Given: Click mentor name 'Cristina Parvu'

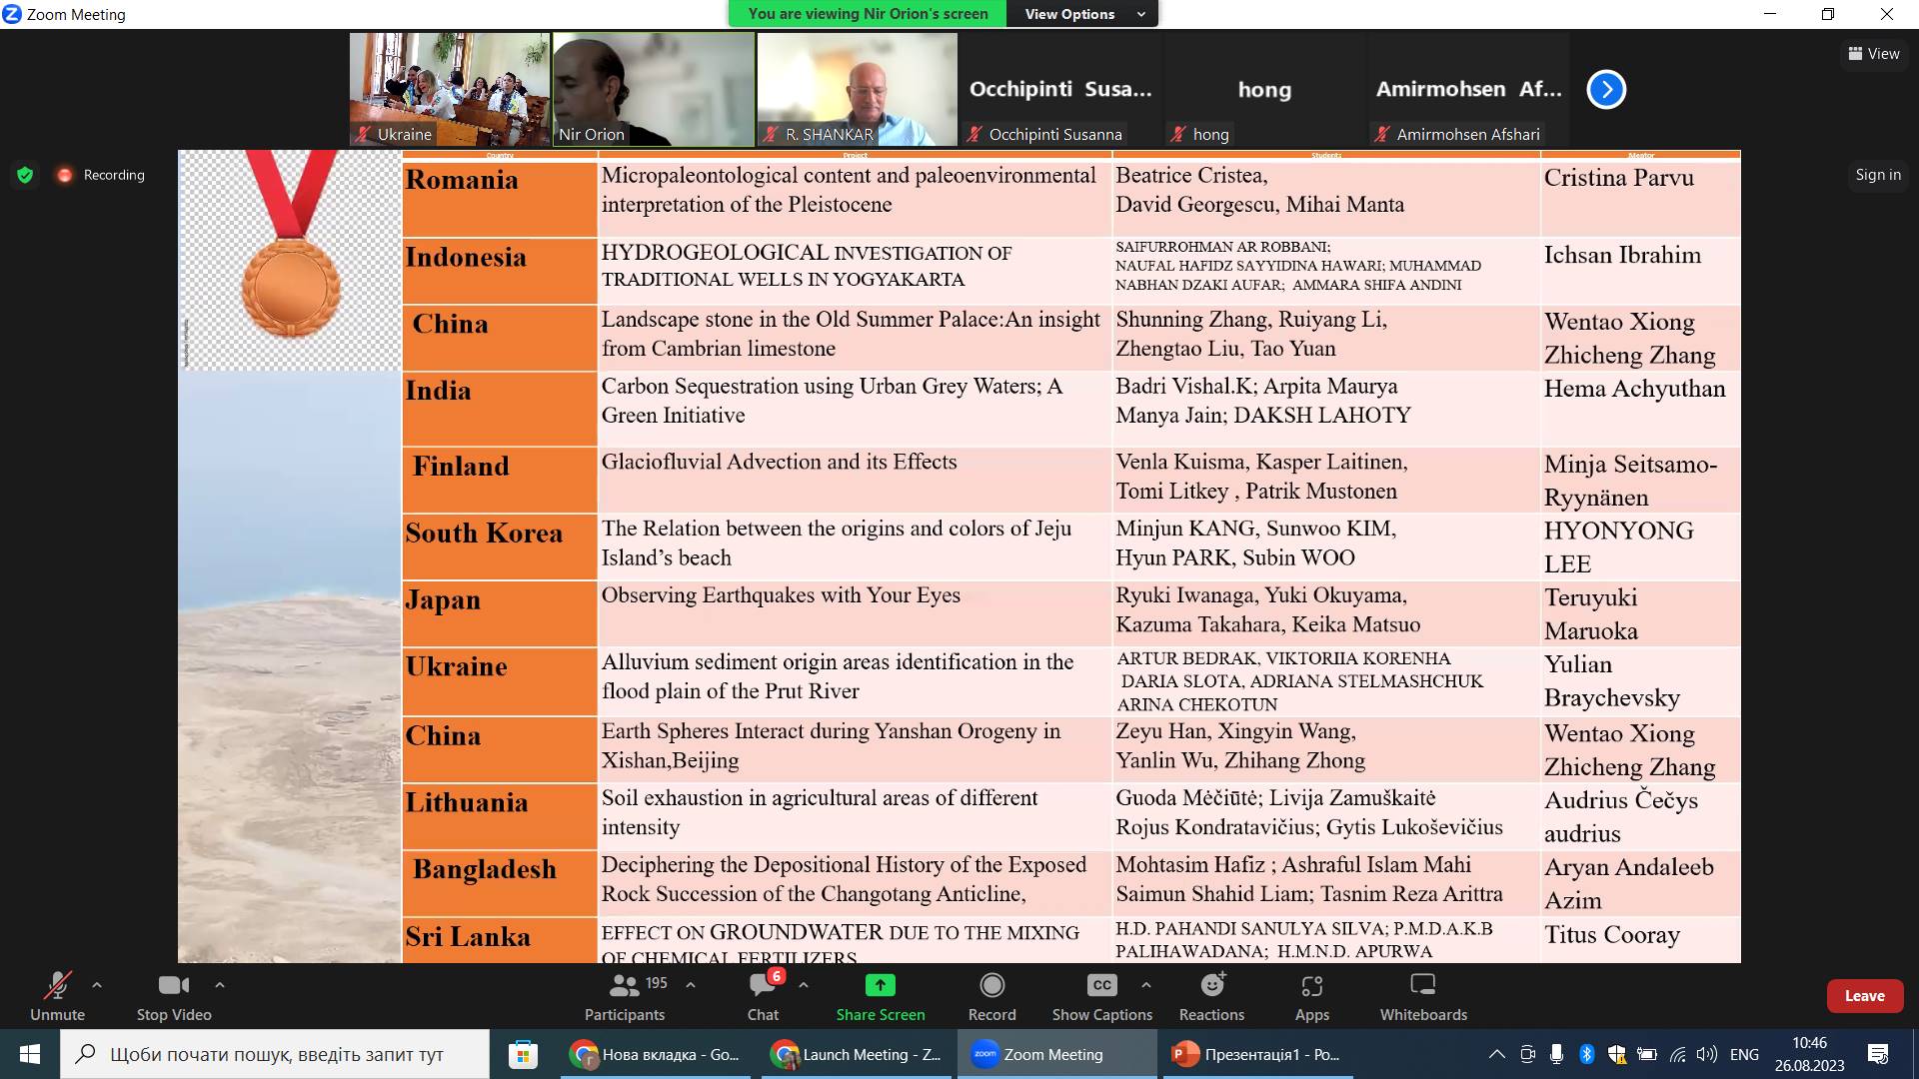Looking at the screenshot, I should coord(1619,178).
